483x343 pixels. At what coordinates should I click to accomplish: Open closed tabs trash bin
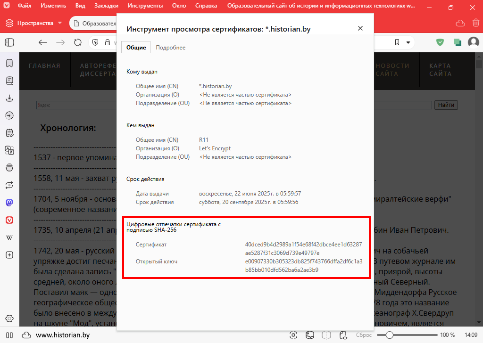[475, 23]
